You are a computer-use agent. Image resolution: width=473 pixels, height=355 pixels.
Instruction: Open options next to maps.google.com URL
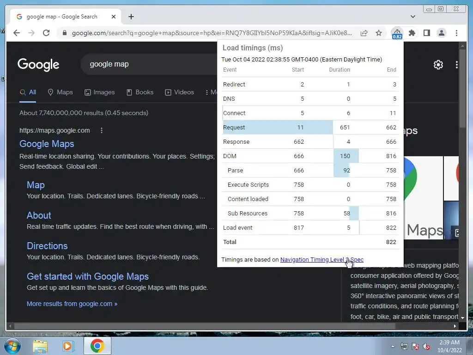(102, 130)
